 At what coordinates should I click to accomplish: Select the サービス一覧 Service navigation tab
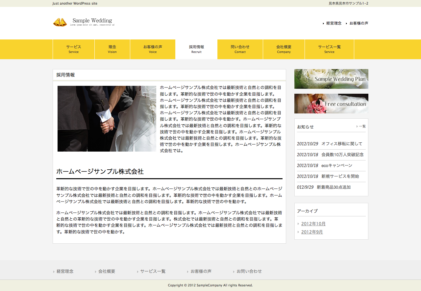[x=329, y=49]
